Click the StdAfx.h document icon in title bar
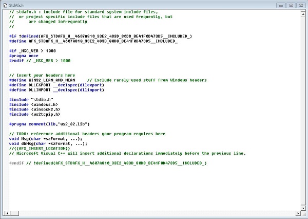 tap(5, 5)
